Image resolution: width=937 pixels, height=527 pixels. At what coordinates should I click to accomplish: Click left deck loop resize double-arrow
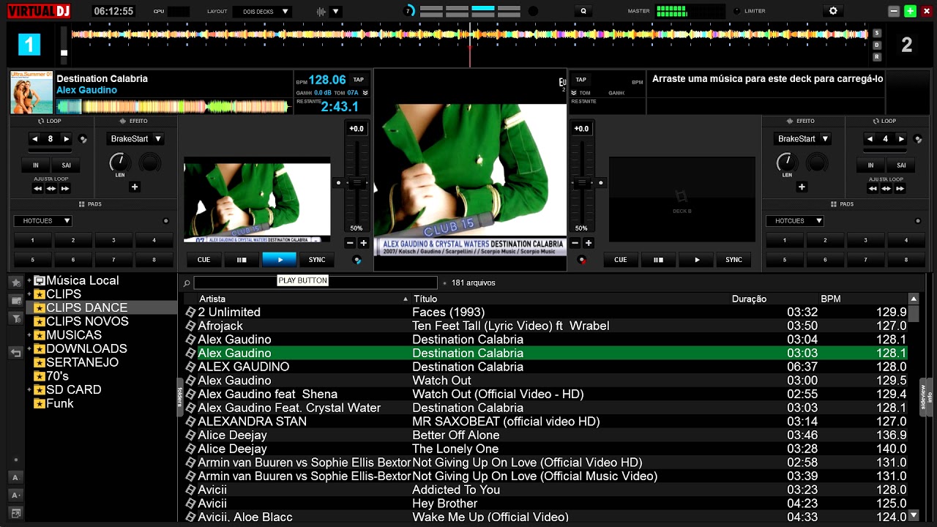(51, 188)
